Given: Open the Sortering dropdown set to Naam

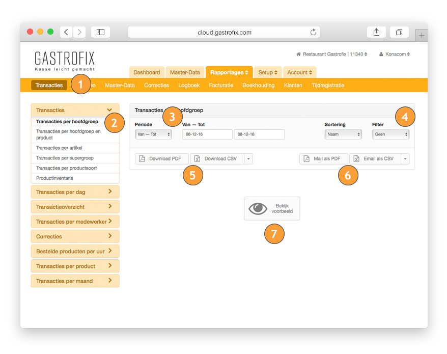Looking at the screenshot, I should click(x=343, y=134).
